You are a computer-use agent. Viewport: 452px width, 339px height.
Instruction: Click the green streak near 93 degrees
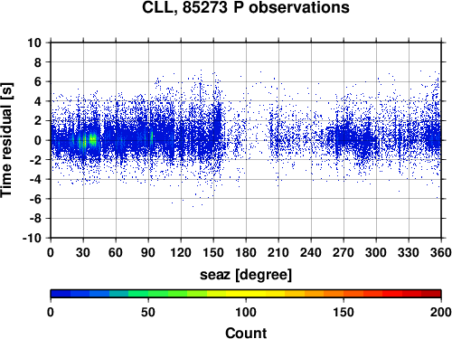[152, 137]
